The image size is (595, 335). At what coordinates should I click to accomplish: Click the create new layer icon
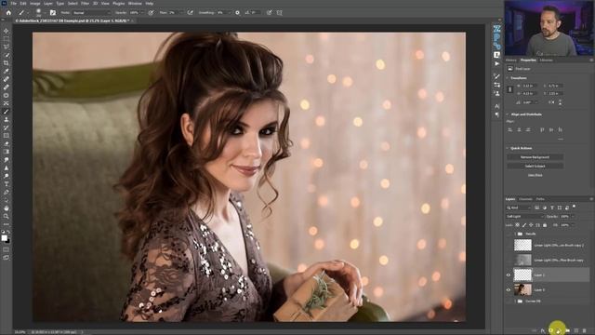pyautogui.click(x=576, y=331)
